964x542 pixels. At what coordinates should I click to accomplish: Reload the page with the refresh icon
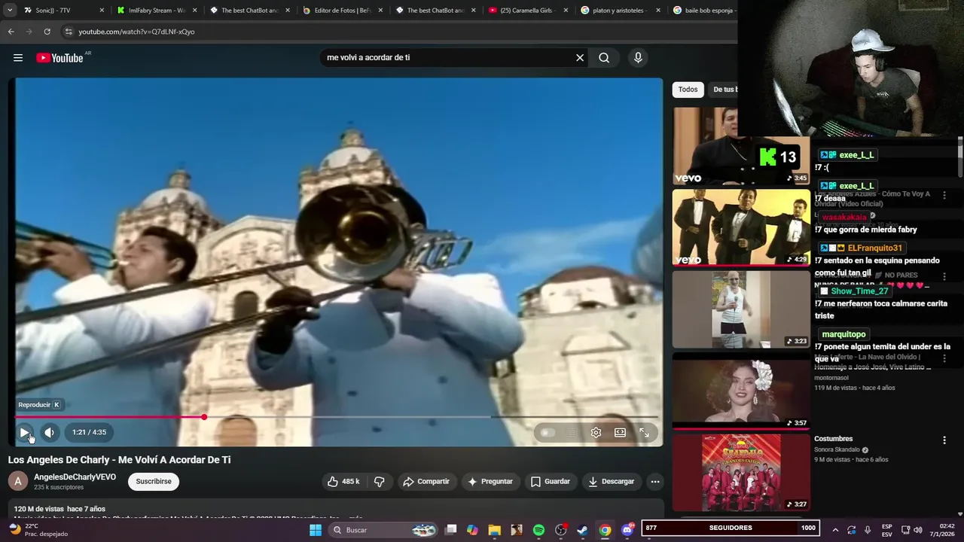(x=47, y=32)
